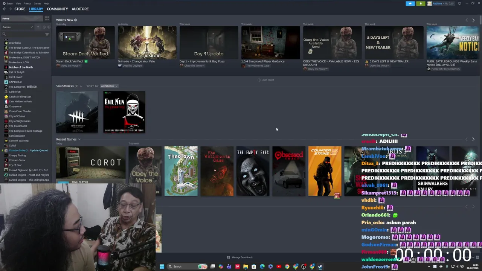This screenshot has height=271, width=482.
Task: Open the Auditore account dropdown
Action: coord(439,3)
